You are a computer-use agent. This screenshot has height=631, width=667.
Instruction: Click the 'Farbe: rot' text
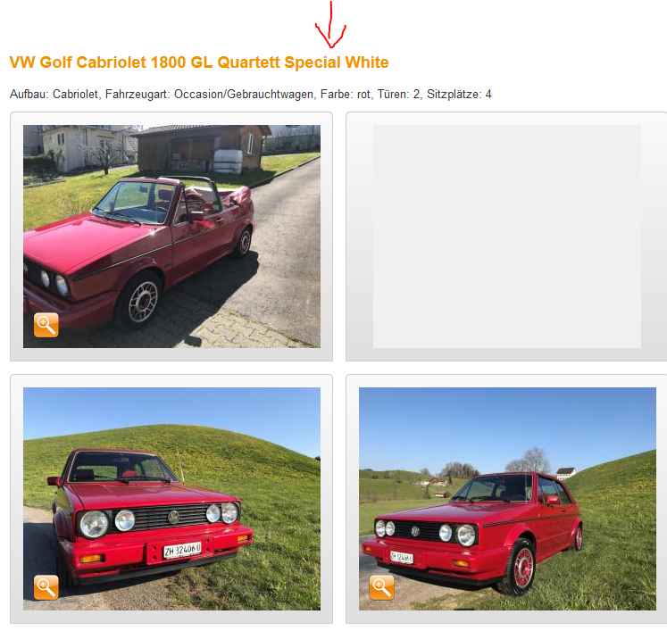346,94
